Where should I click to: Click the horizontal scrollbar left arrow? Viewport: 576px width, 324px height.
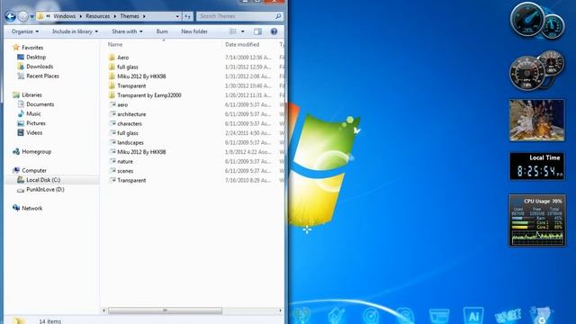[104, 310]
